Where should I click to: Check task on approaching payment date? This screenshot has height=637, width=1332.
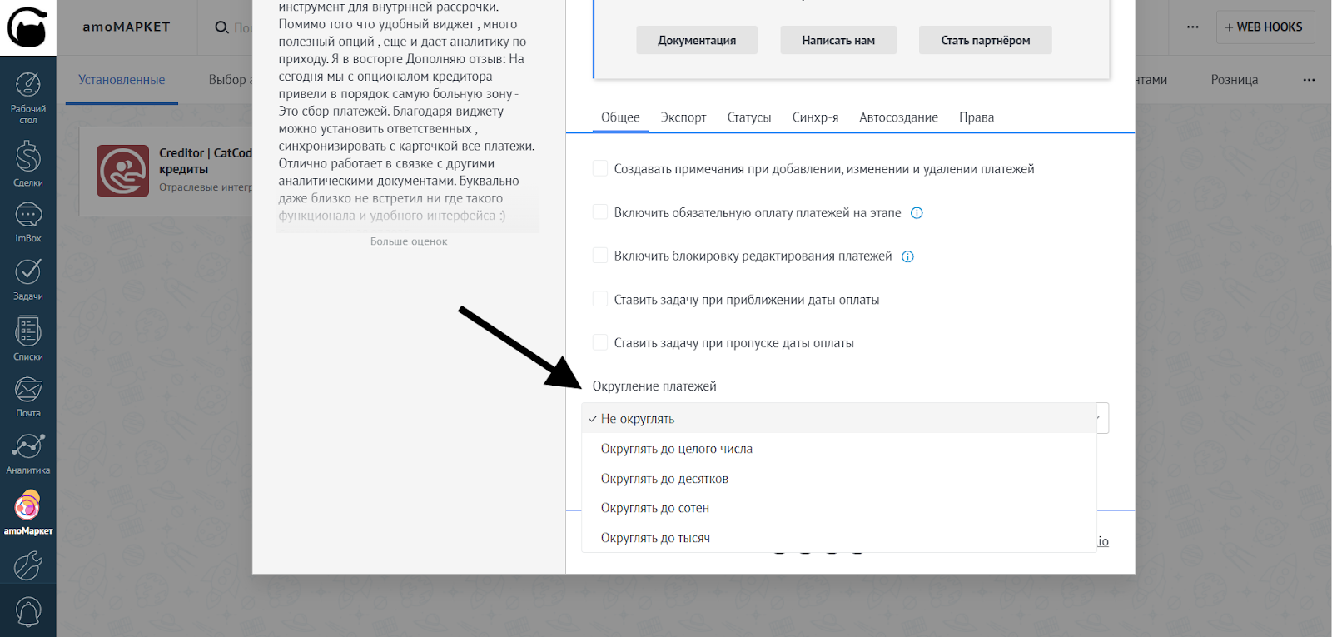click(x=599, y=299)
